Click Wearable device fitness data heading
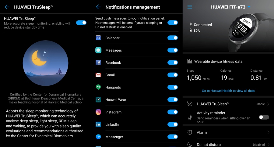Screen dimensions: 274x147 pos(218,61)
